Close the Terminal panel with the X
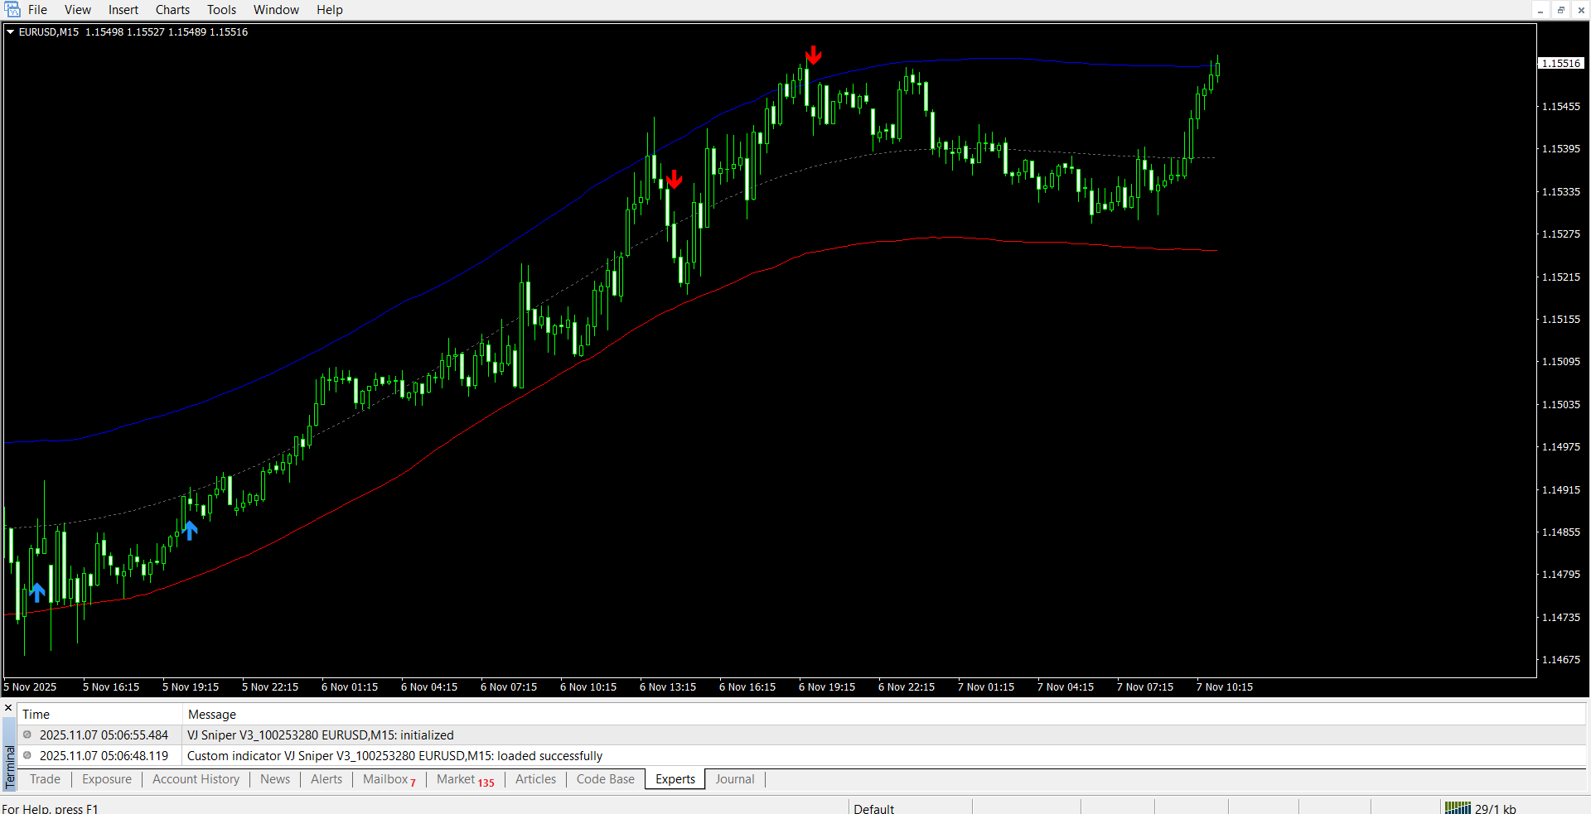Screen dimensions: 1591x814 pos(8,708)
